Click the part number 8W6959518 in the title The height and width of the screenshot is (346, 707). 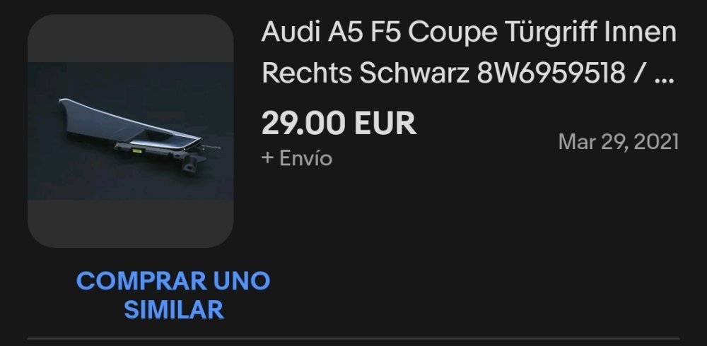tap(551, 73)
